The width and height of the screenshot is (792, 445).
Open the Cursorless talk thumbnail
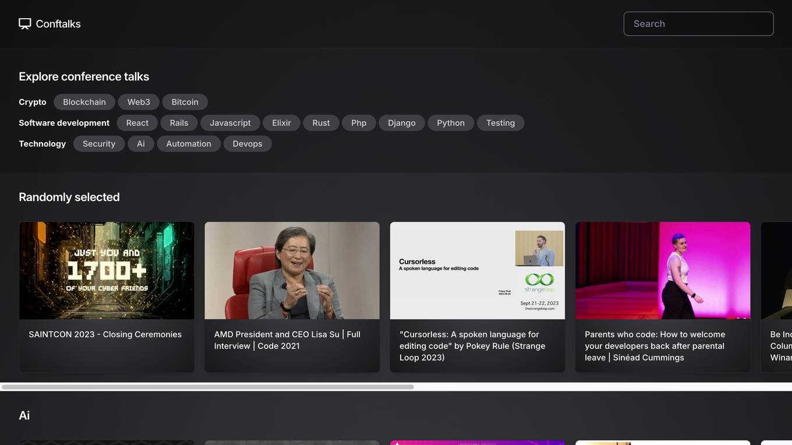[x=478, y=270]
